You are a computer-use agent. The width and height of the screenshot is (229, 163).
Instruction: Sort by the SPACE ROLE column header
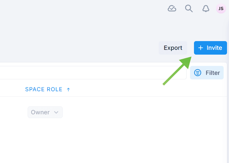click(x=44, y=90)
